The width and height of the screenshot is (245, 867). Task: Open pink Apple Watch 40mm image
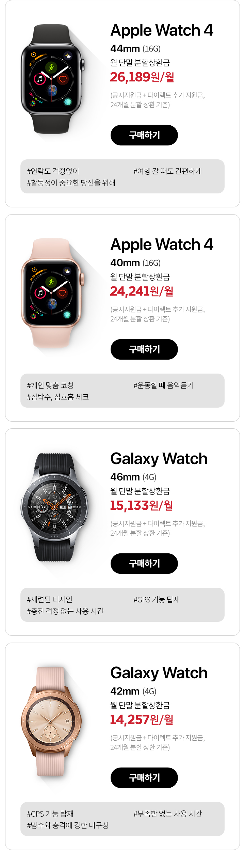pyautogui.click(x=52, y=293)
